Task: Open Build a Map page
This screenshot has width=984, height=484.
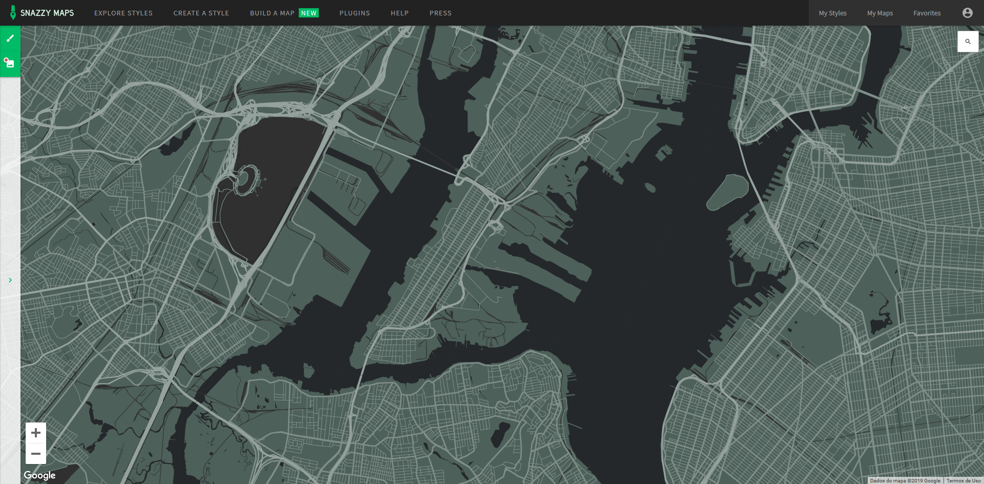Action: click(x=272, y=13)
